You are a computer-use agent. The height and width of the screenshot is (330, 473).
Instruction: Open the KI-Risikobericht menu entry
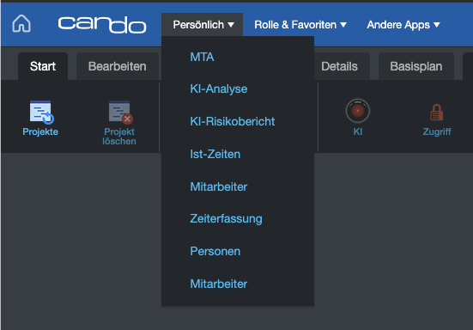[x=233, y=121]
